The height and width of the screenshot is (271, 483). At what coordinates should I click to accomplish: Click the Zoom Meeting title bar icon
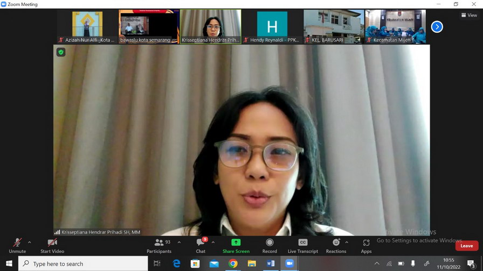pyautogui.click(x=4, y=4)
